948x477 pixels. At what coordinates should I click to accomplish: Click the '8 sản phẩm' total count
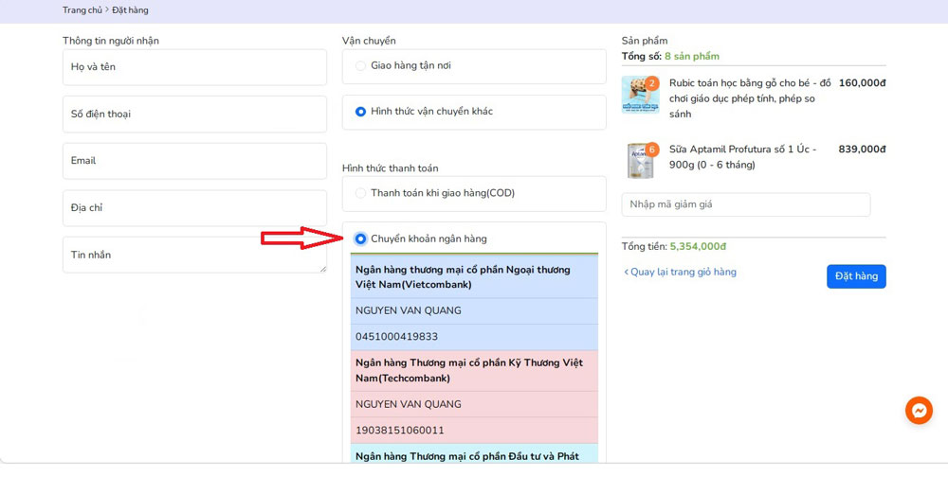point(692,56)
